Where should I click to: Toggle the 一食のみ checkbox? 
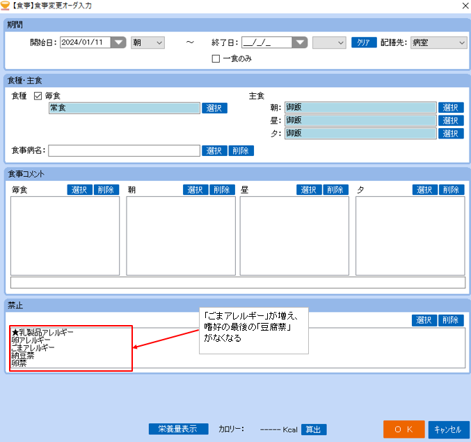pos(216,58)
